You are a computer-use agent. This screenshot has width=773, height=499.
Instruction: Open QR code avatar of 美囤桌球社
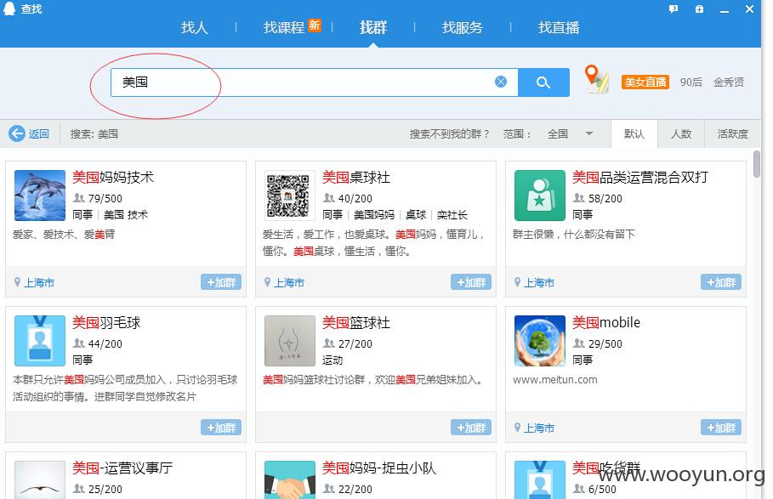tap(290, 195)
